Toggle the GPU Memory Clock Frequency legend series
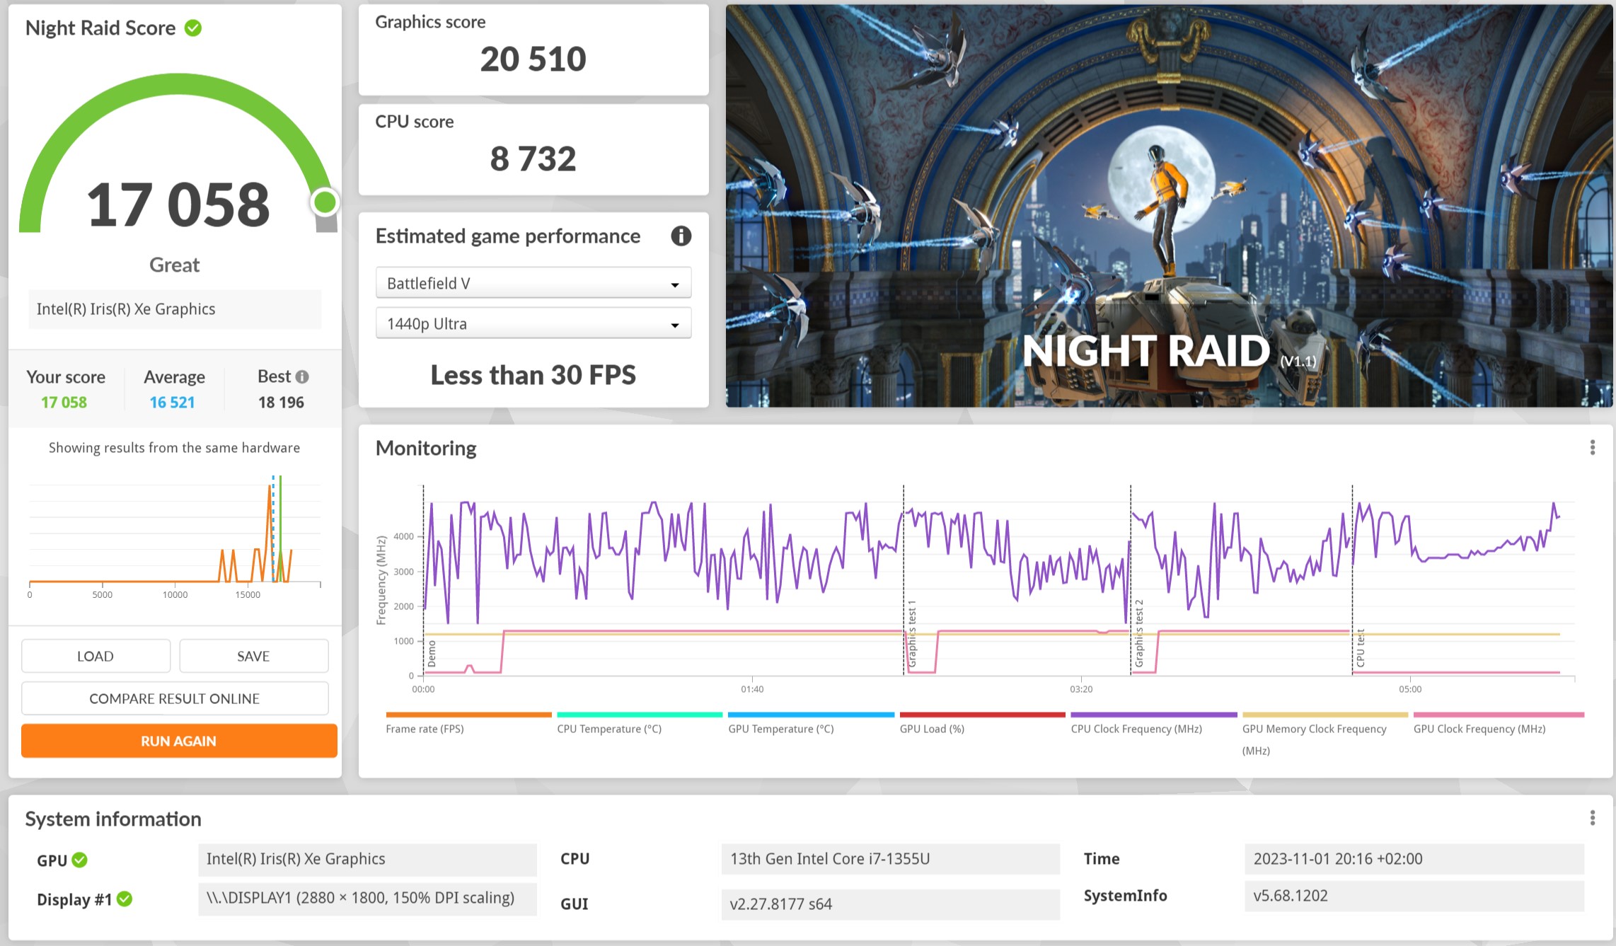 click(1324, 734)
